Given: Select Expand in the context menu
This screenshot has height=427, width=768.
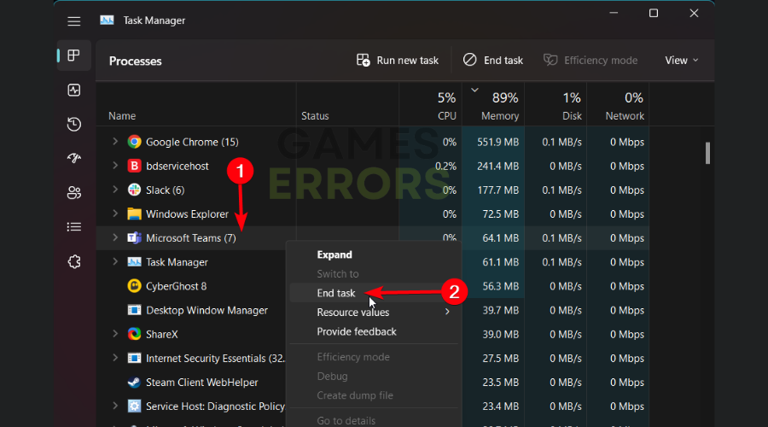Looking at the screenshot, I should [335, 254].
